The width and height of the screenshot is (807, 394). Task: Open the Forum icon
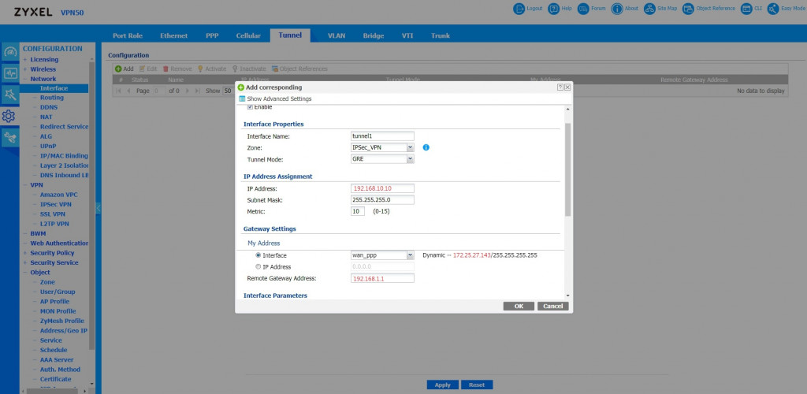pos(583,9)
